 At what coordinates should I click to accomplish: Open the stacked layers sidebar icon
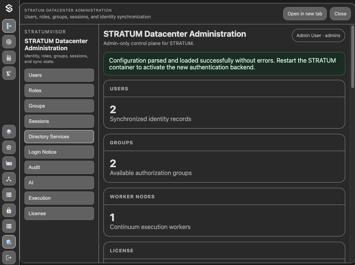click(9, 132)
